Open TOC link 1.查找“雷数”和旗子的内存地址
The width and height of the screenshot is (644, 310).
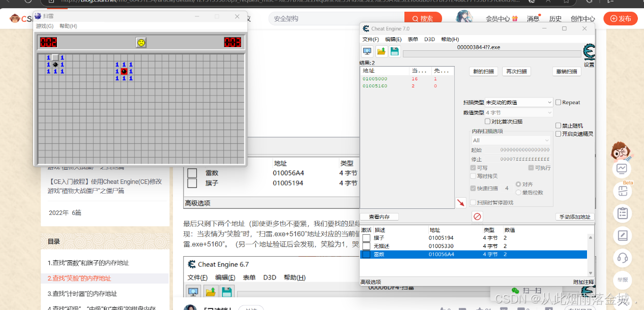point(89,263)
